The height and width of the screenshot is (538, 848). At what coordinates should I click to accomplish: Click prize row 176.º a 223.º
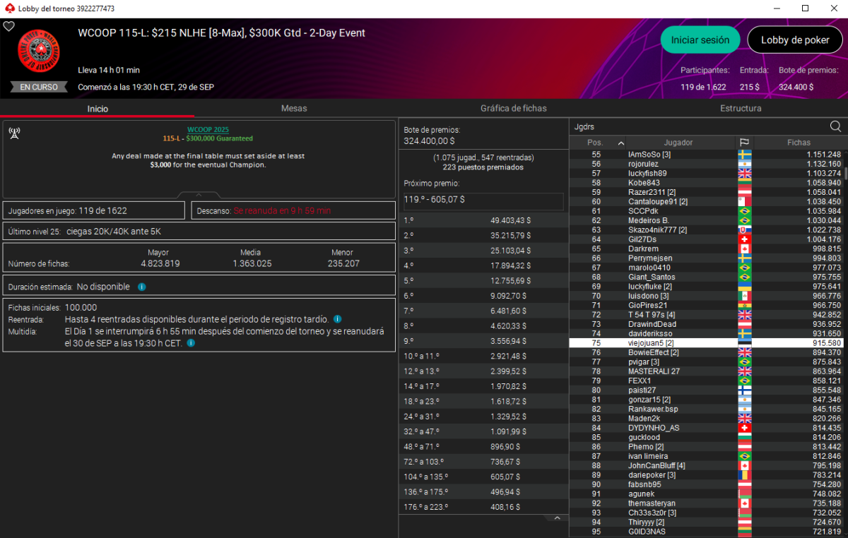coord(483,506)
